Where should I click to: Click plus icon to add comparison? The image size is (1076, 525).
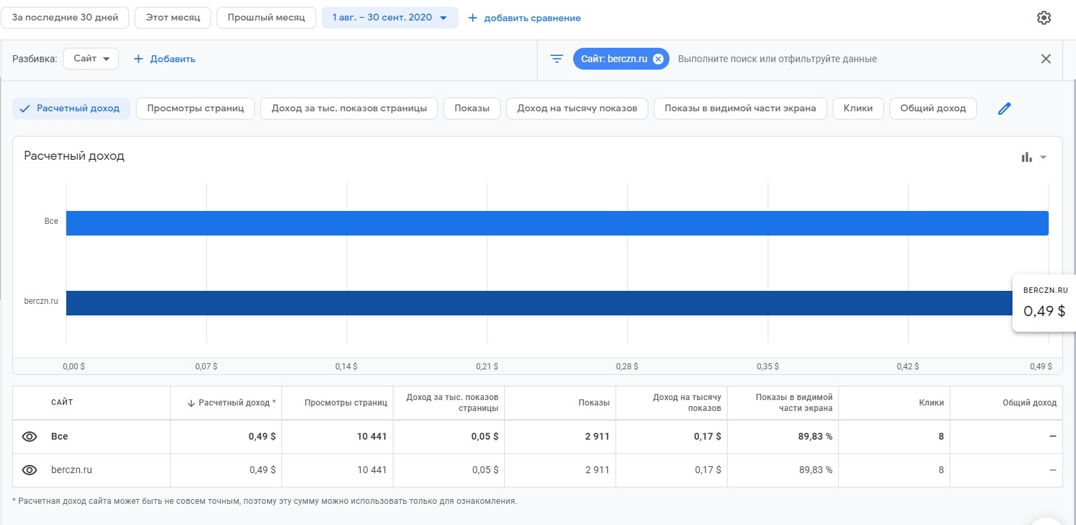472,18
